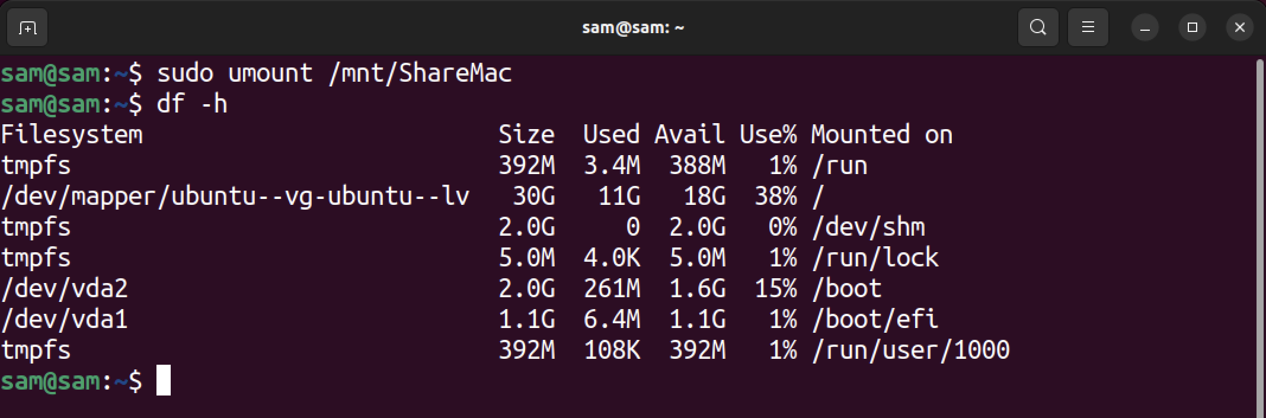Viewport: 1266px width, 418px height.
Task: Click the /dev/vda1 filesystem entry
Action: (x=64, y=319)
